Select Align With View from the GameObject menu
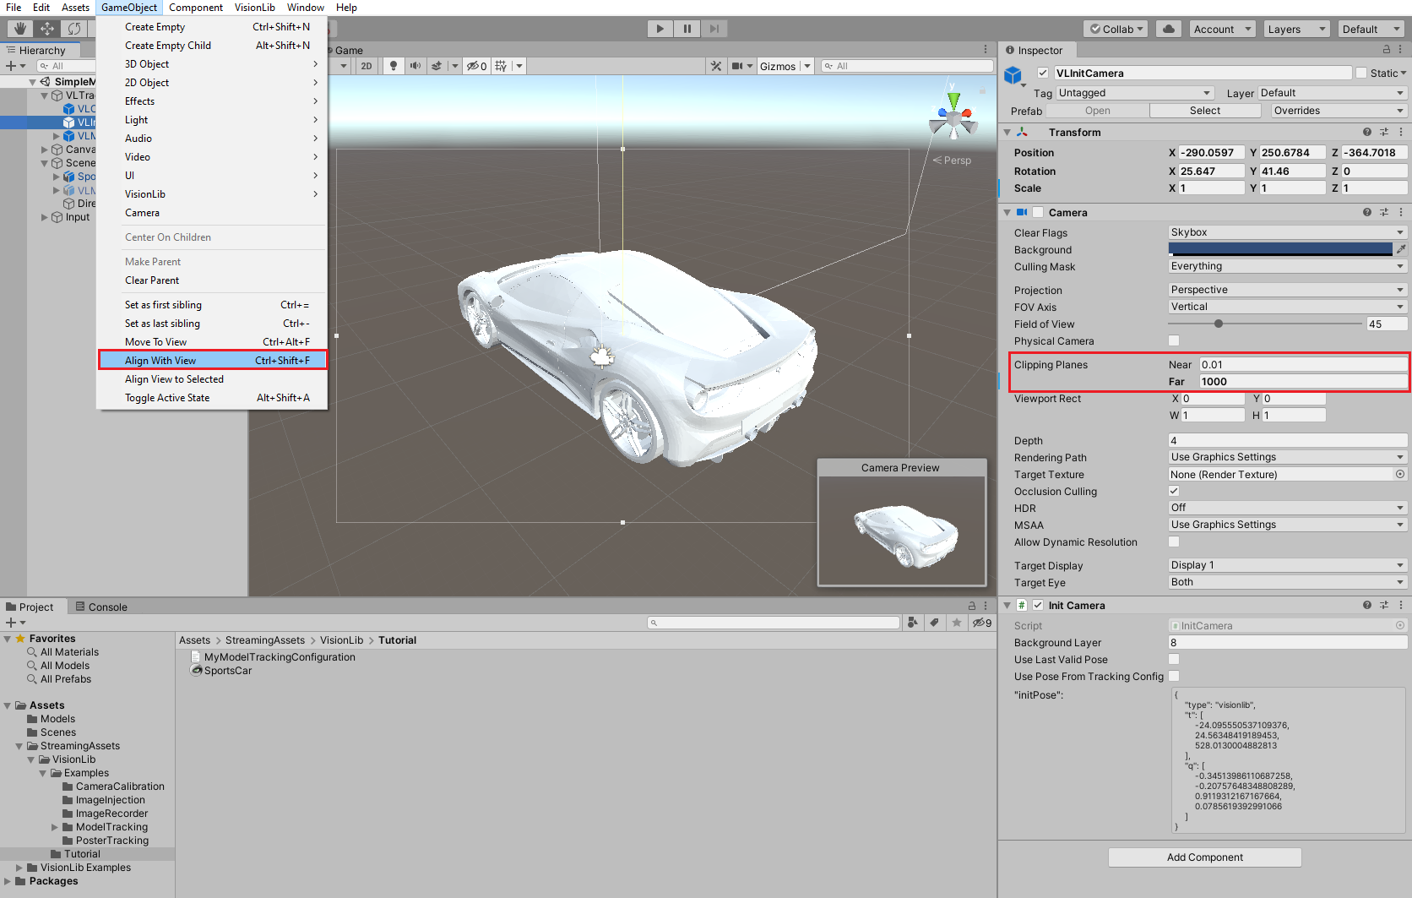Screen dimensions: 1412x898 click(x=160, y=360)
